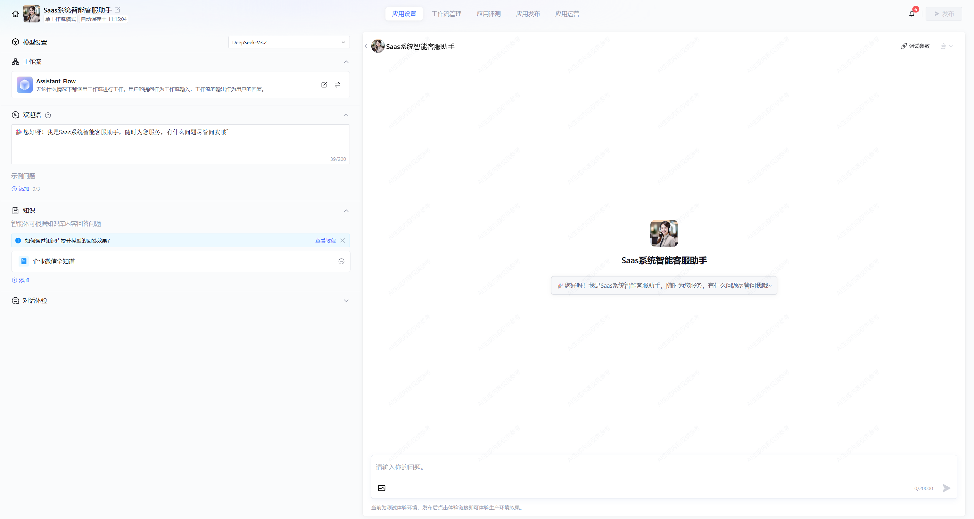Remove 企业微信全知道 knowledge base
This screenshot has width=974, height=519.
point(341,261)
